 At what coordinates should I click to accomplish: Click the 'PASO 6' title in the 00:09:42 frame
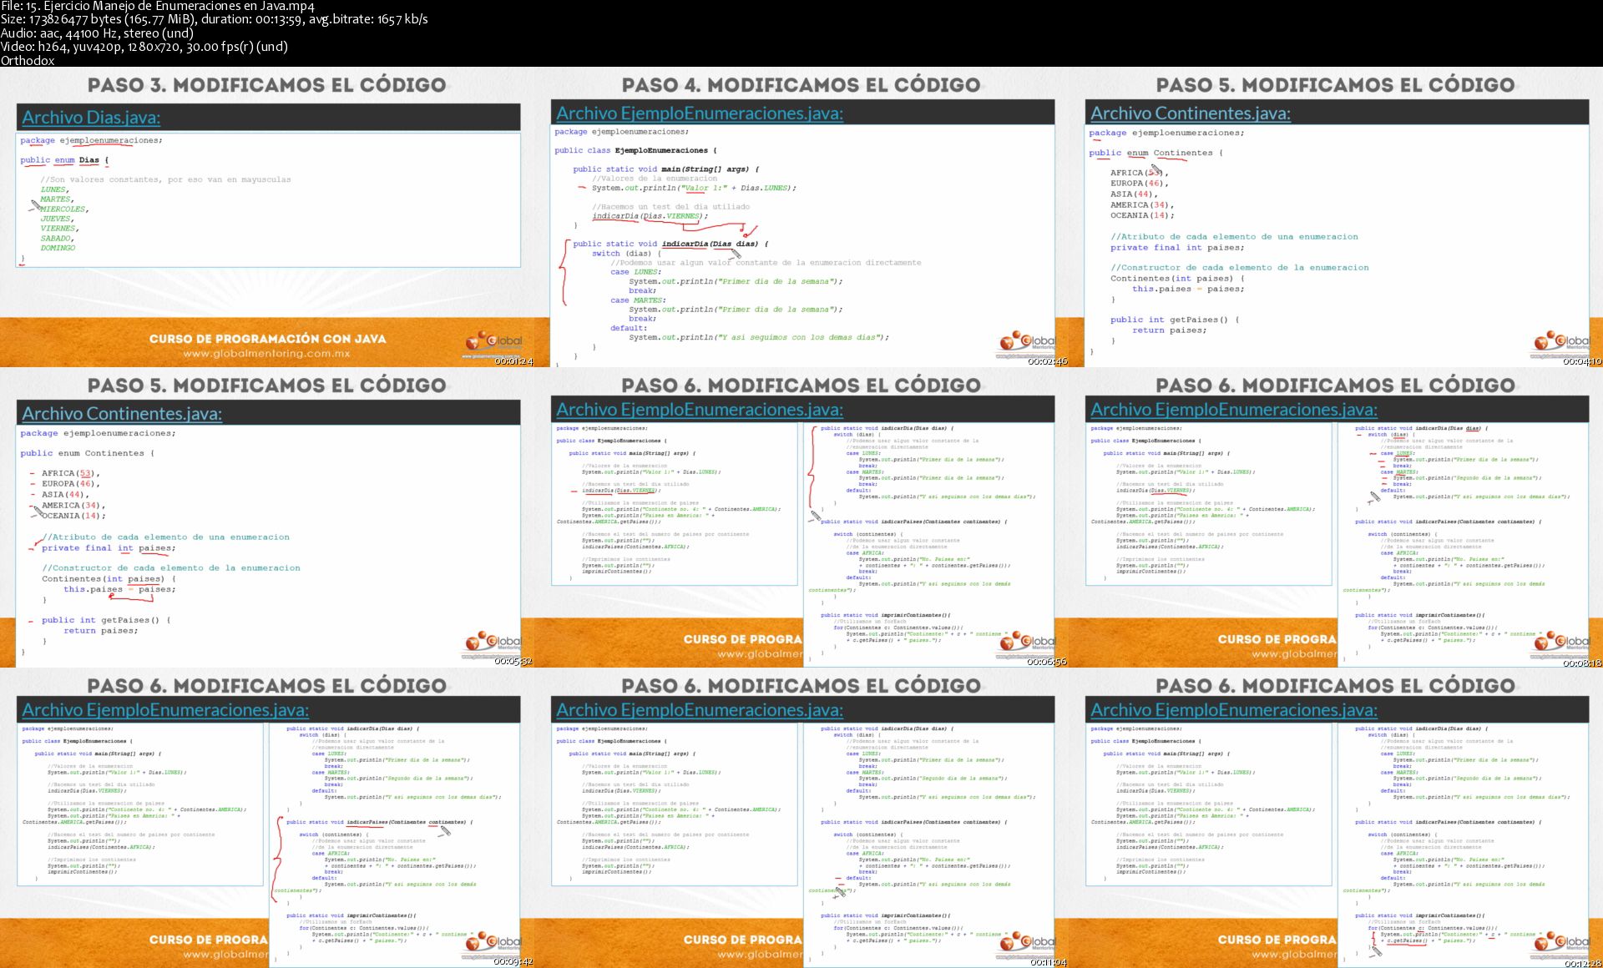pyautogui.click(x=267, y=686)
